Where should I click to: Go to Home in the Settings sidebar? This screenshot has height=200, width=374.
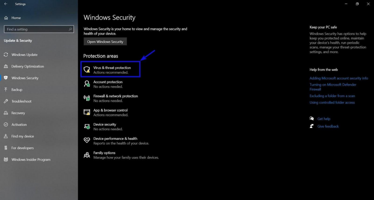[16, 18]
